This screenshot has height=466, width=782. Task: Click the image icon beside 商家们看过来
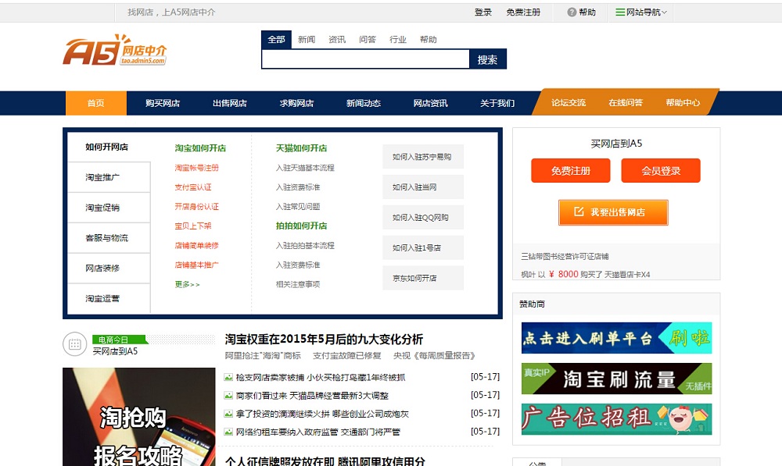click(x=228, y=396)
